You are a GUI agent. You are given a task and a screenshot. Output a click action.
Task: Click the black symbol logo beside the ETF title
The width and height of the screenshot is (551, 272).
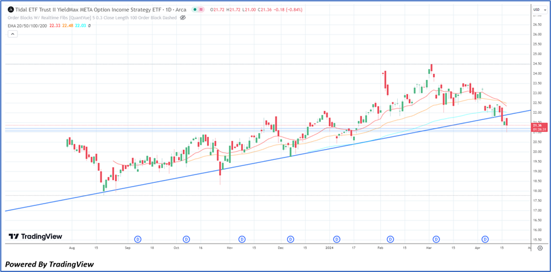(x=11, y=10)
